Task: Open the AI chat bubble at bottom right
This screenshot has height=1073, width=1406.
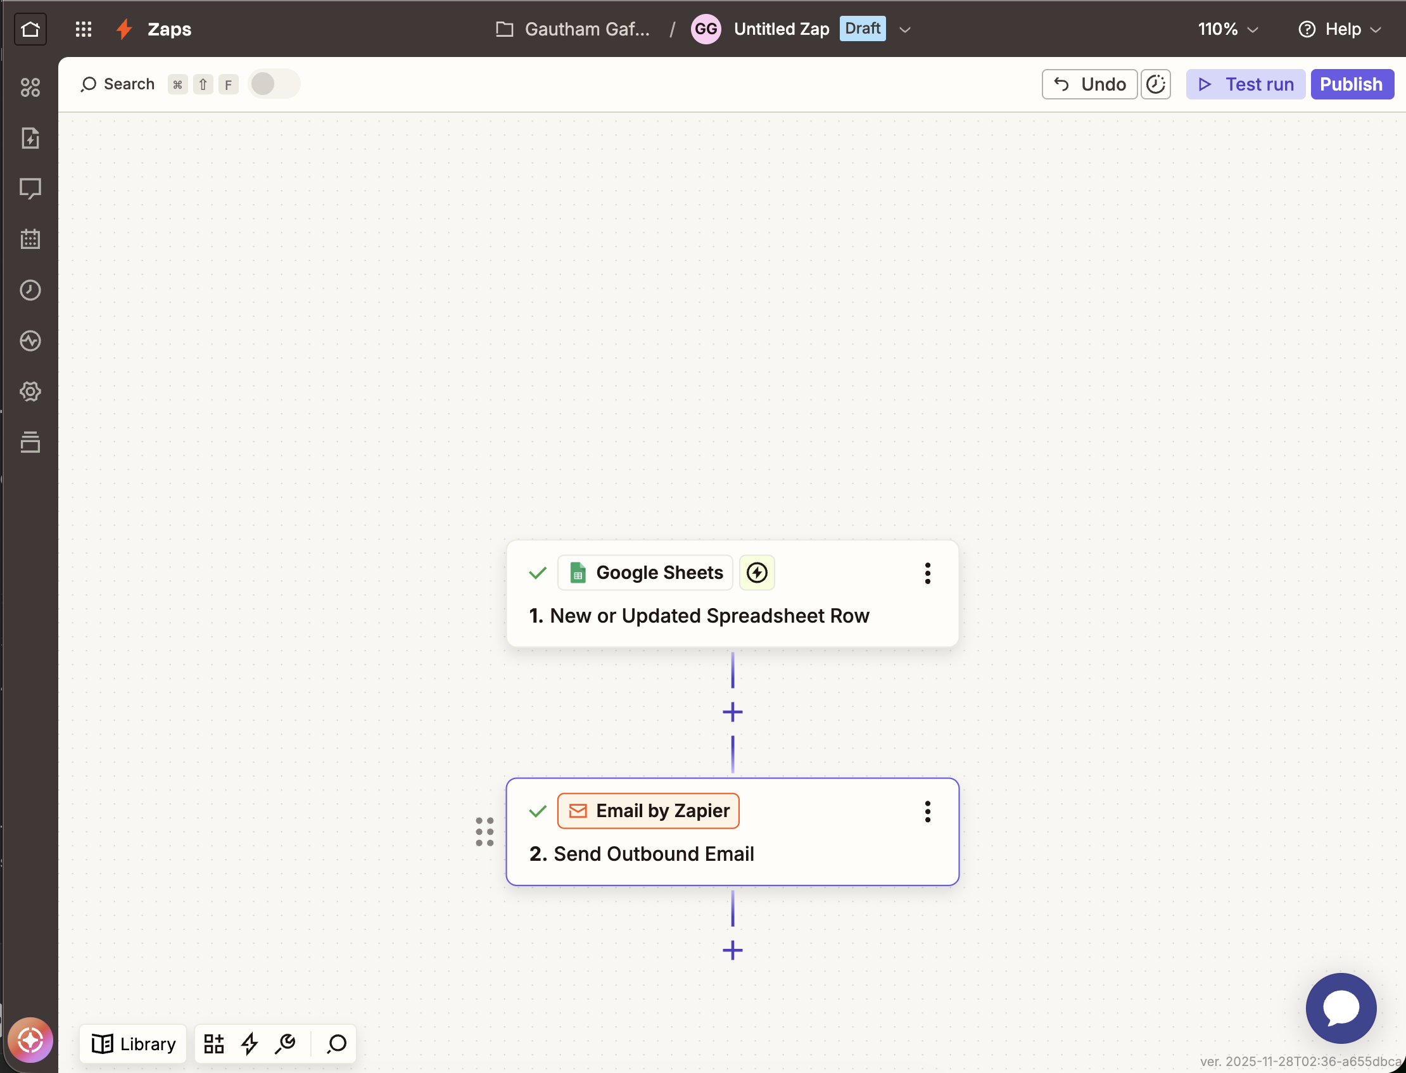Action: coord(1341,1008)
